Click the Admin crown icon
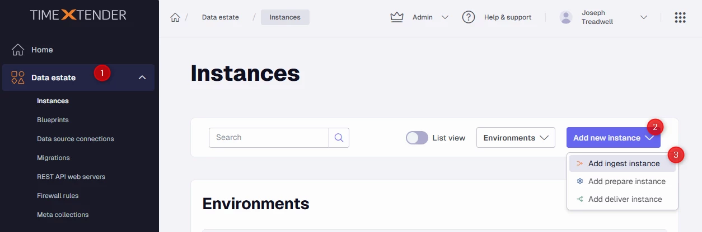Image resolution: width=702 pixels, height=232 pixels. click(x=397, y=17)
